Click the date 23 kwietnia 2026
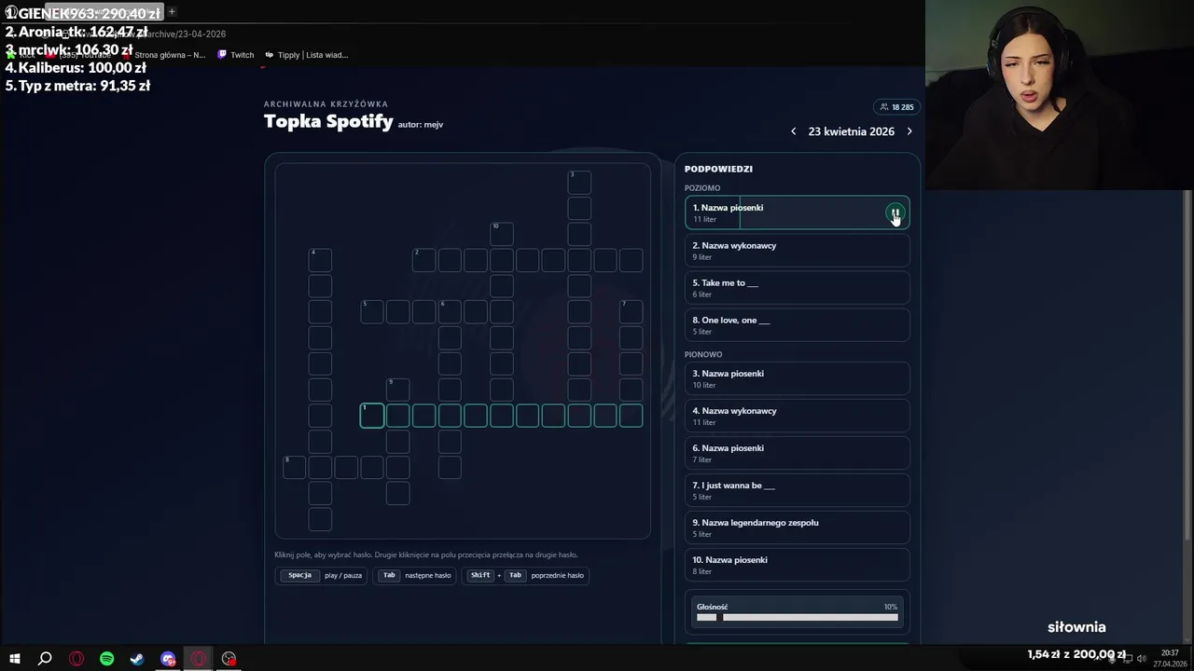This screenshot has width=1194, height=671. click(852, 131)
